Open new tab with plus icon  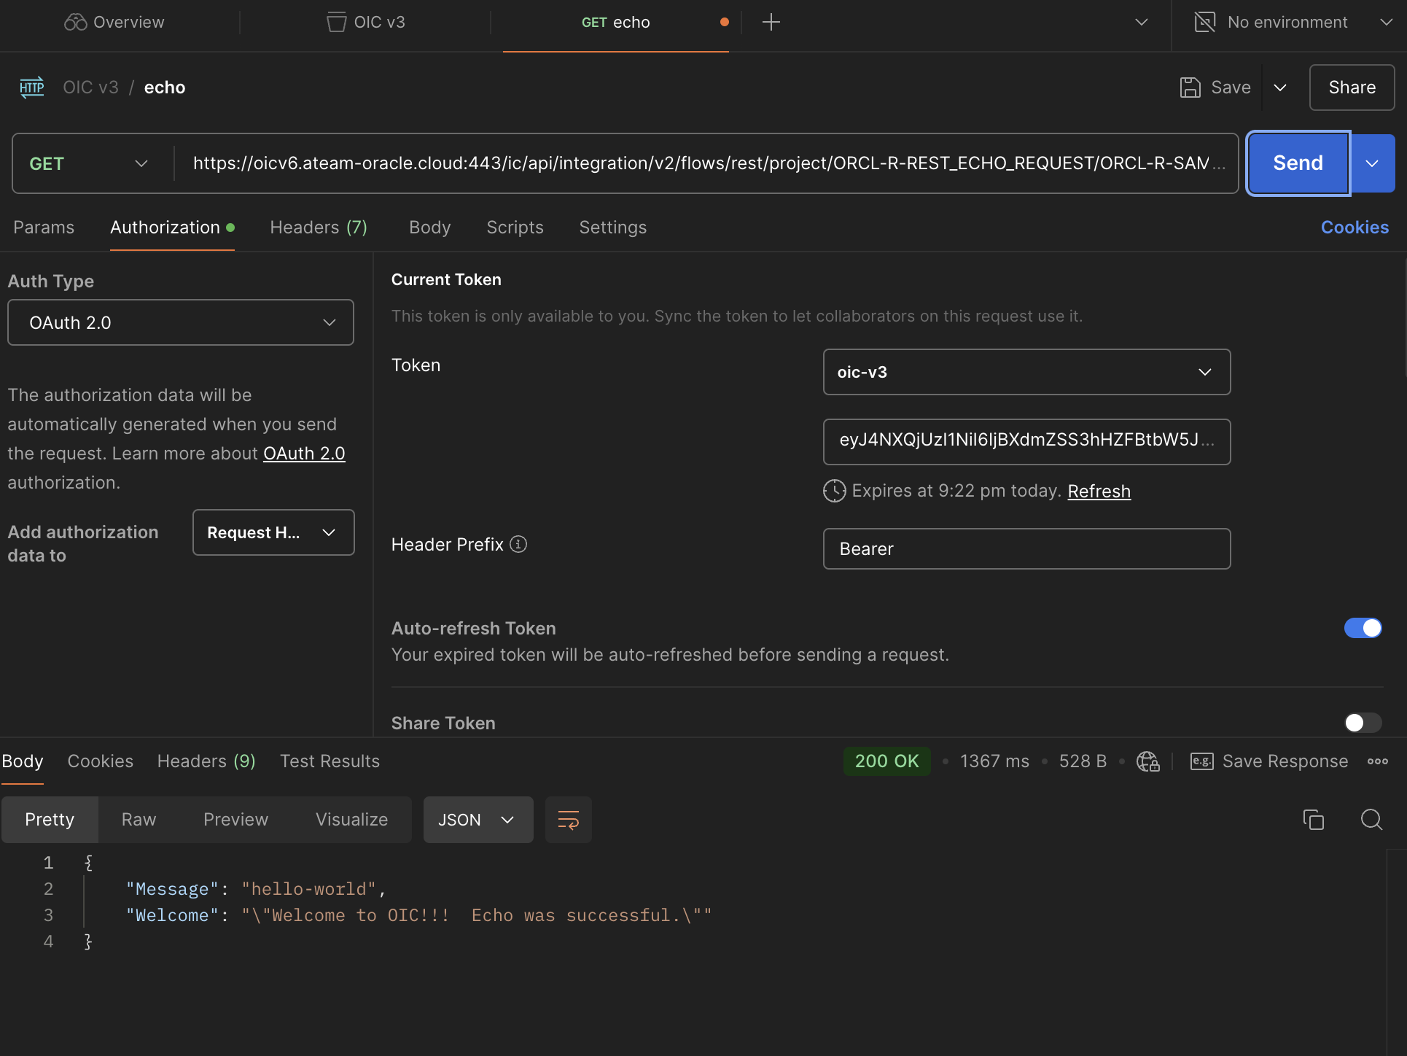771,22
